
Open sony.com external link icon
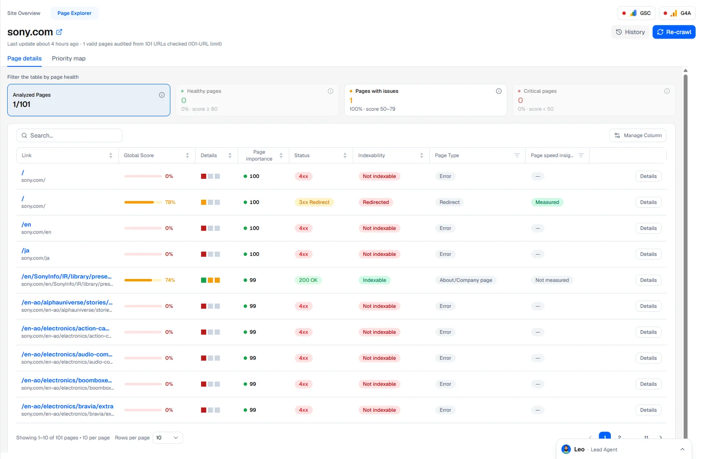59,32
